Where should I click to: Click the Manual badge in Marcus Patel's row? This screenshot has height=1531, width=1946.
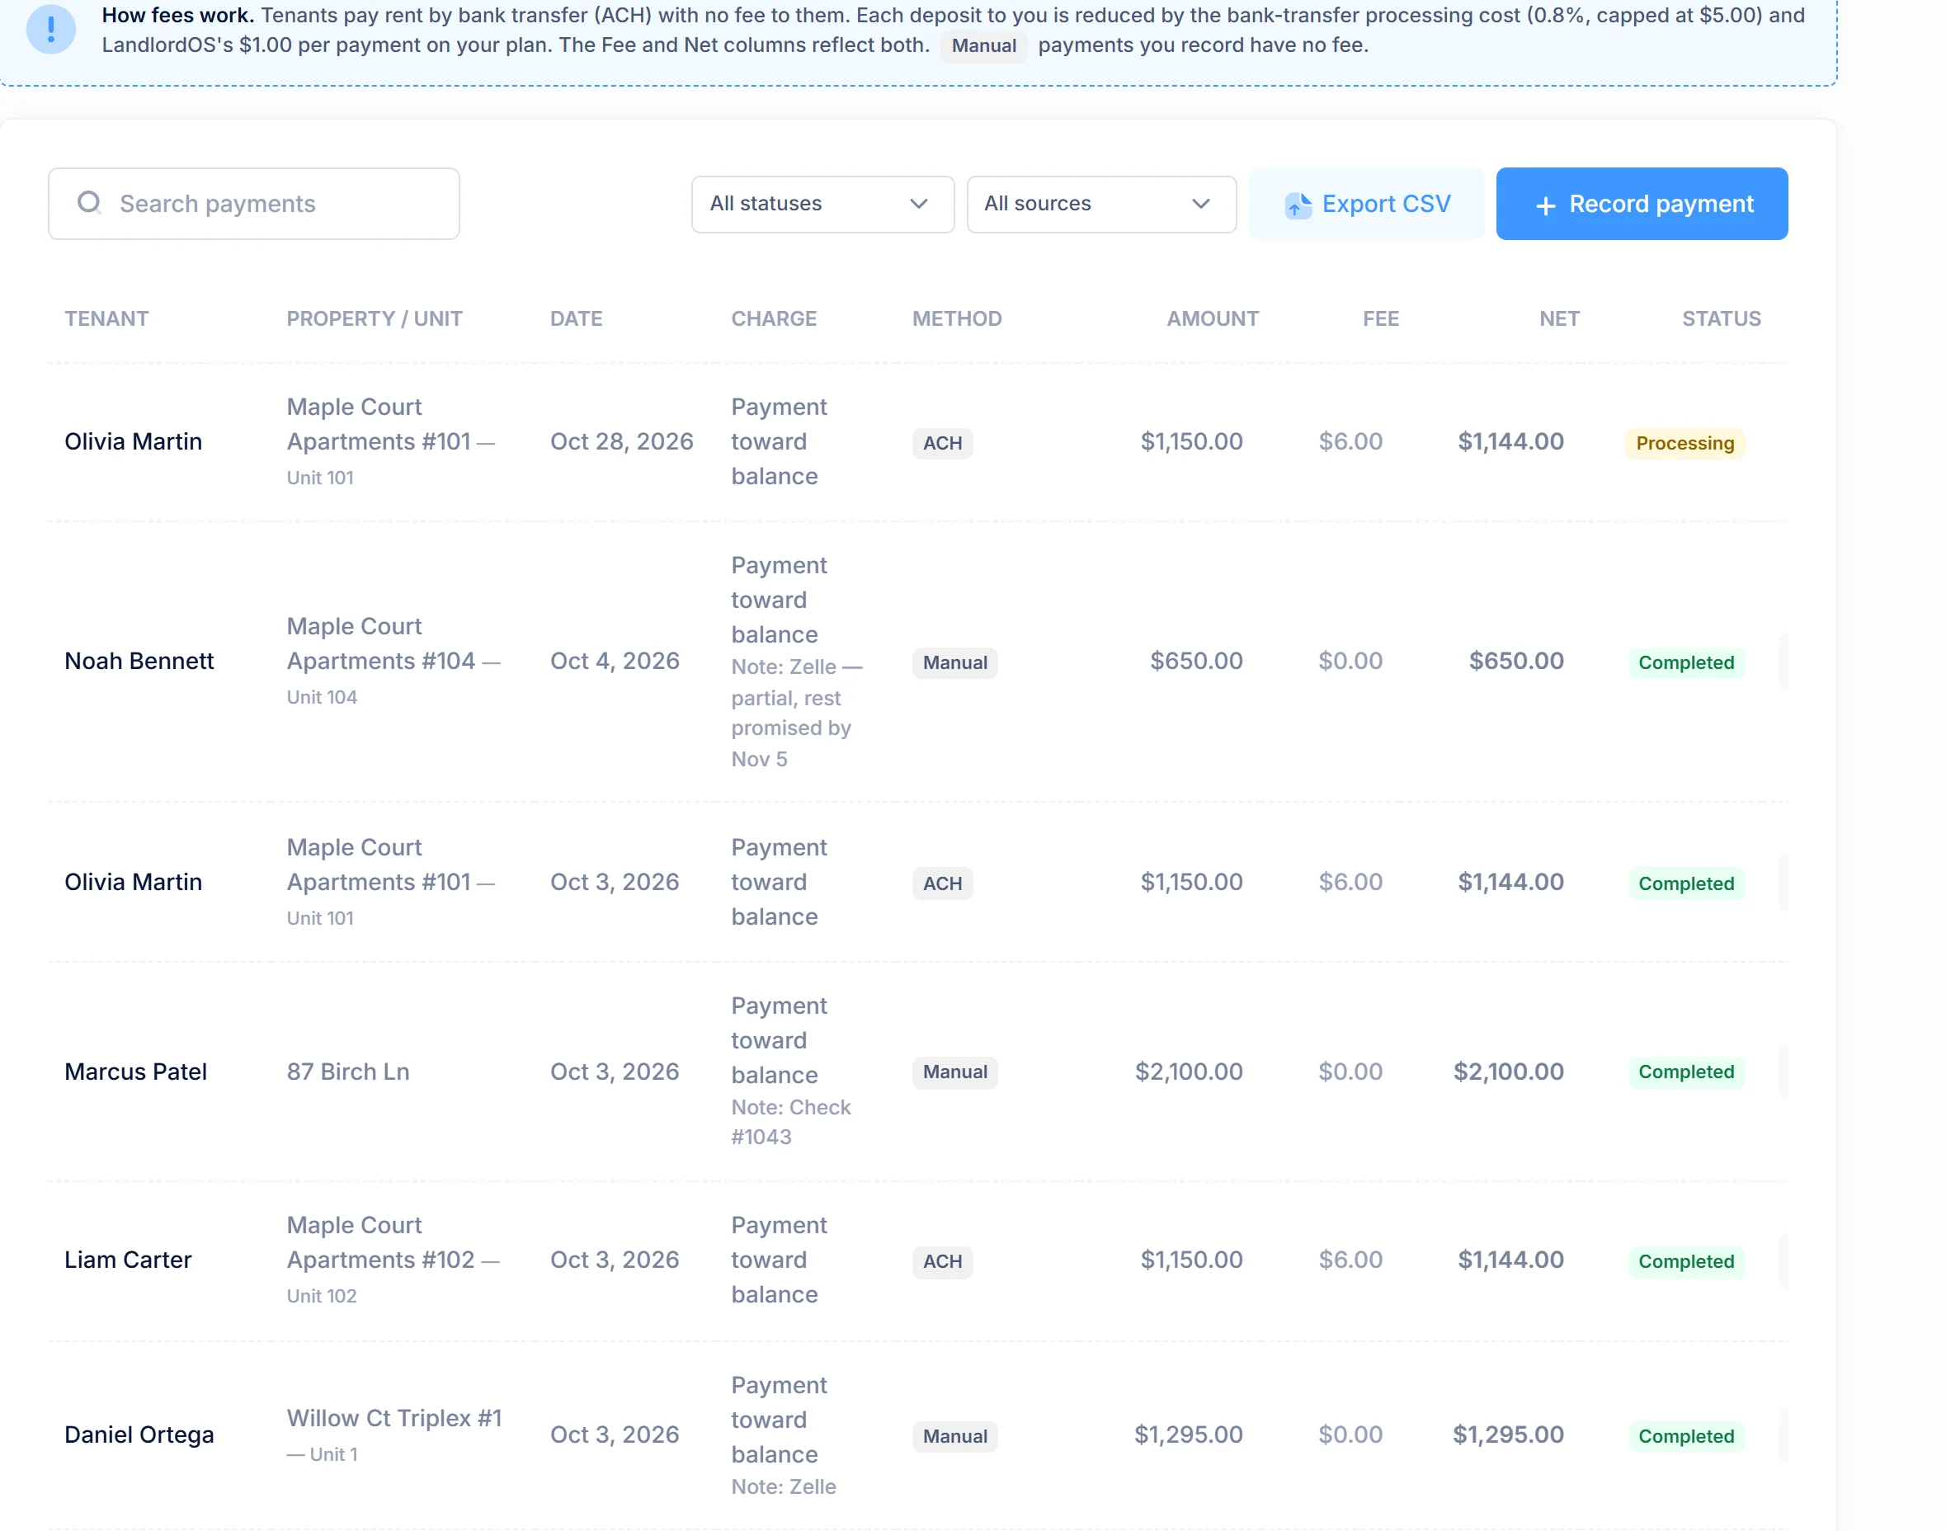coord(954,1072)
